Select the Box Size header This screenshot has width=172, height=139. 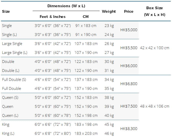point(155,11)
